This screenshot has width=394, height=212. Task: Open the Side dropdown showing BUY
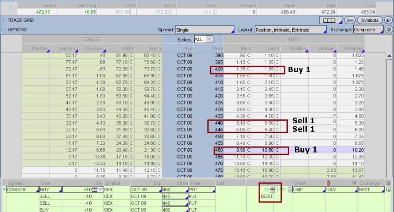(x=50, y=190)
